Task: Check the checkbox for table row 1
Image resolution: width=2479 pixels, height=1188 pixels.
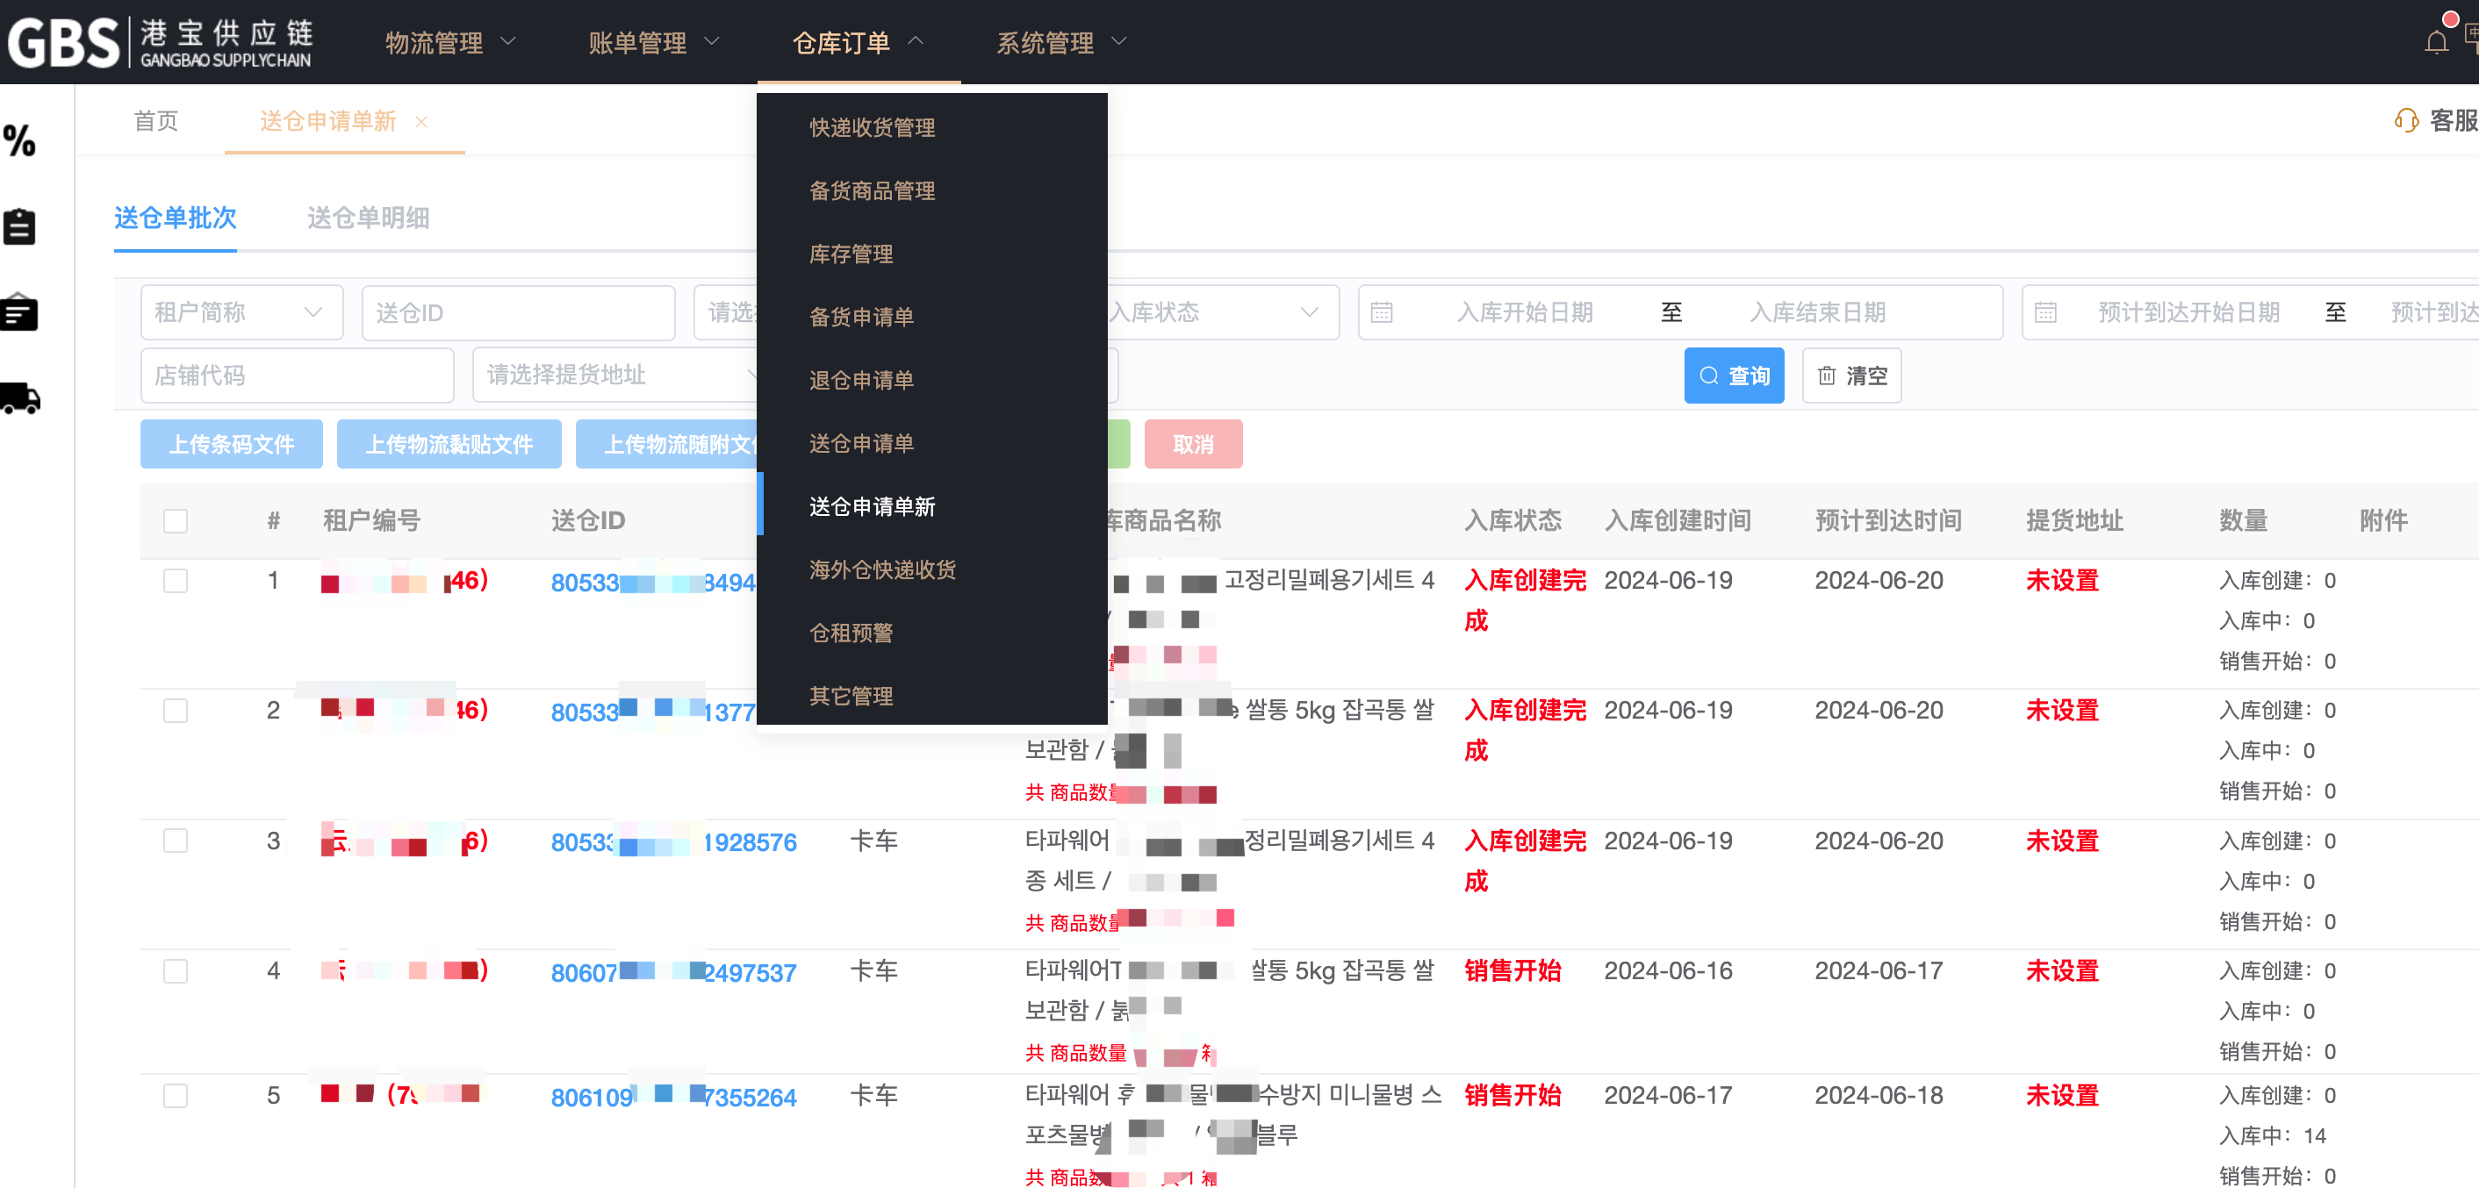Action: (x=176, y=580)
